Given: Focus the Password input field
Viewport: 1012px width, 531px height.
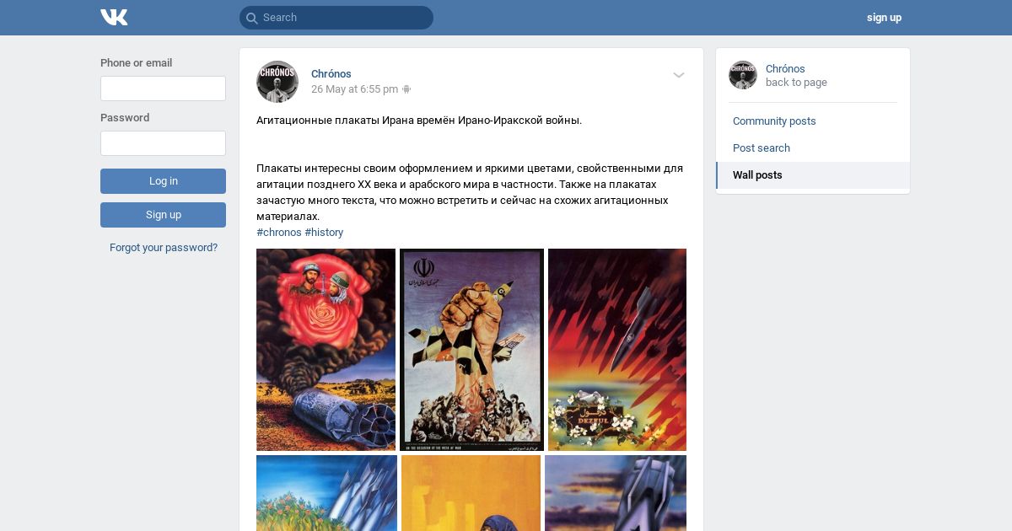Looking at the screenshot, I should click(163, 143).
